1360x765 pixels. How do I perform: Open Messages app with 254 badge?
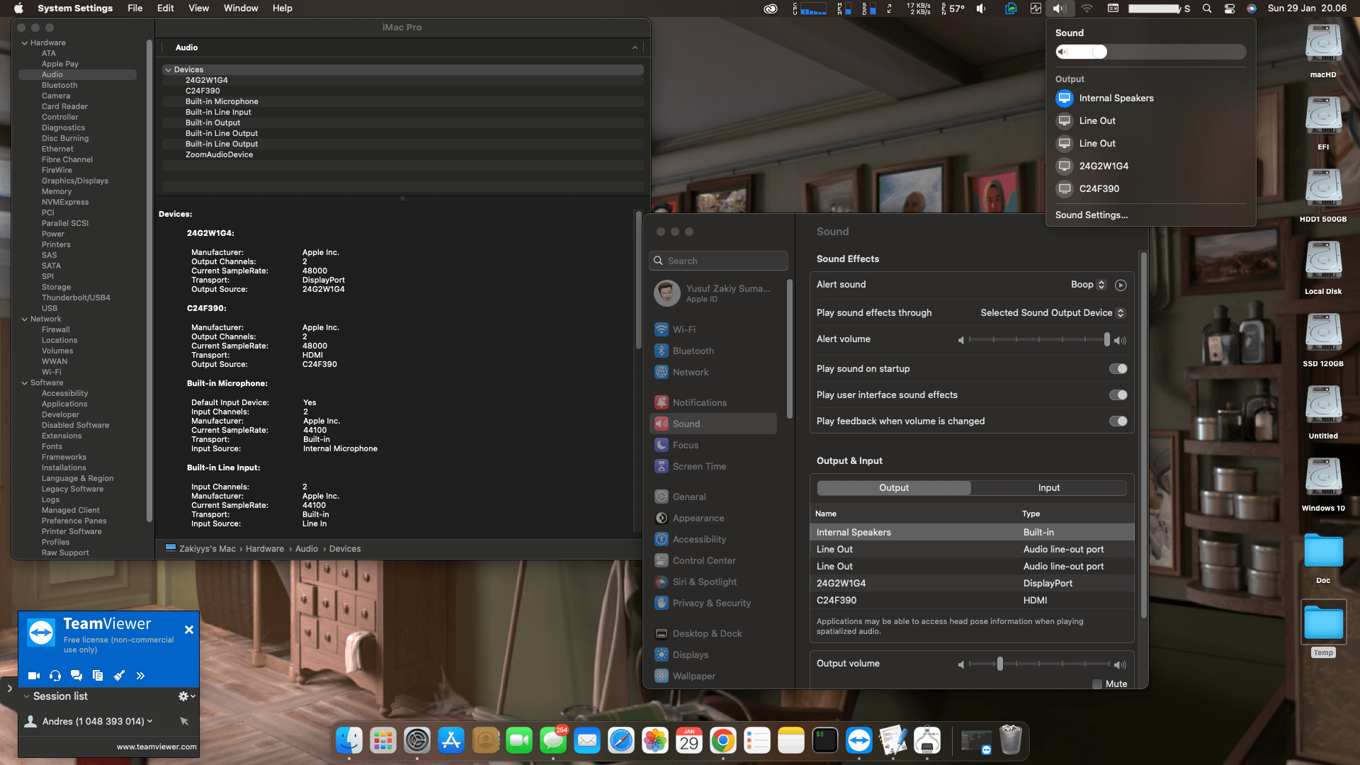point(553,741)
